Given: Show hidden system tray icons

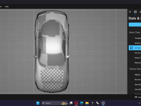Looking at the screenshot, I should [x=139, y=103].
